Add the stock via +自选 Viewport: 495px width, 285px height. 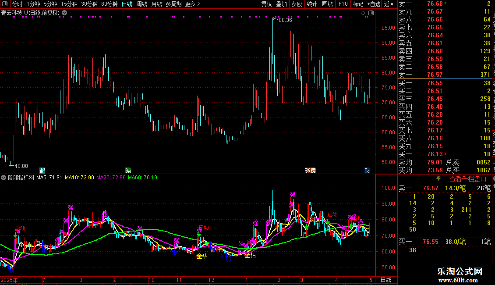pyautogui.click(x=374, y=4)
